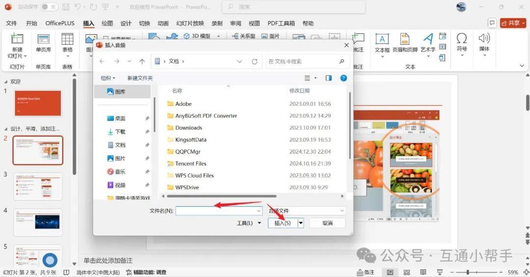530x277 pixels.
Task: Open the 组织 organize menu
Action: [108, 78]
